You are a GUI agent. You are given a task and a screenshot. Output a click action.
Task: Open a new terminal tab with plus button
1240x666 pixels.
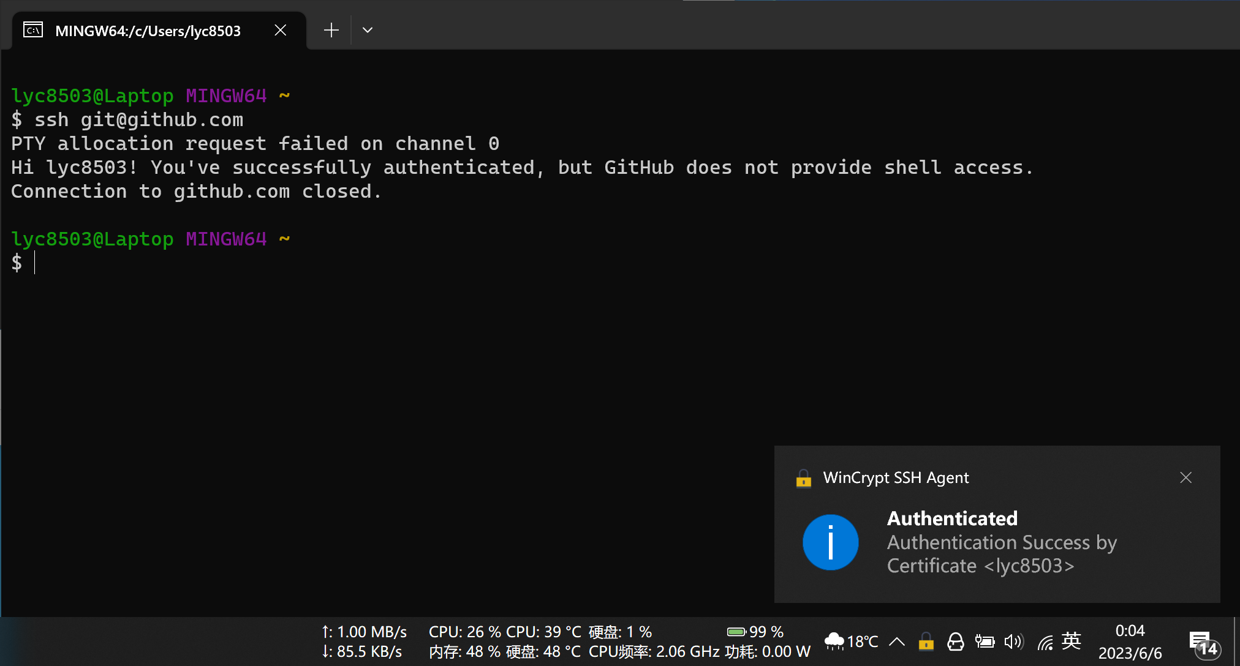(x=330, y=29)
